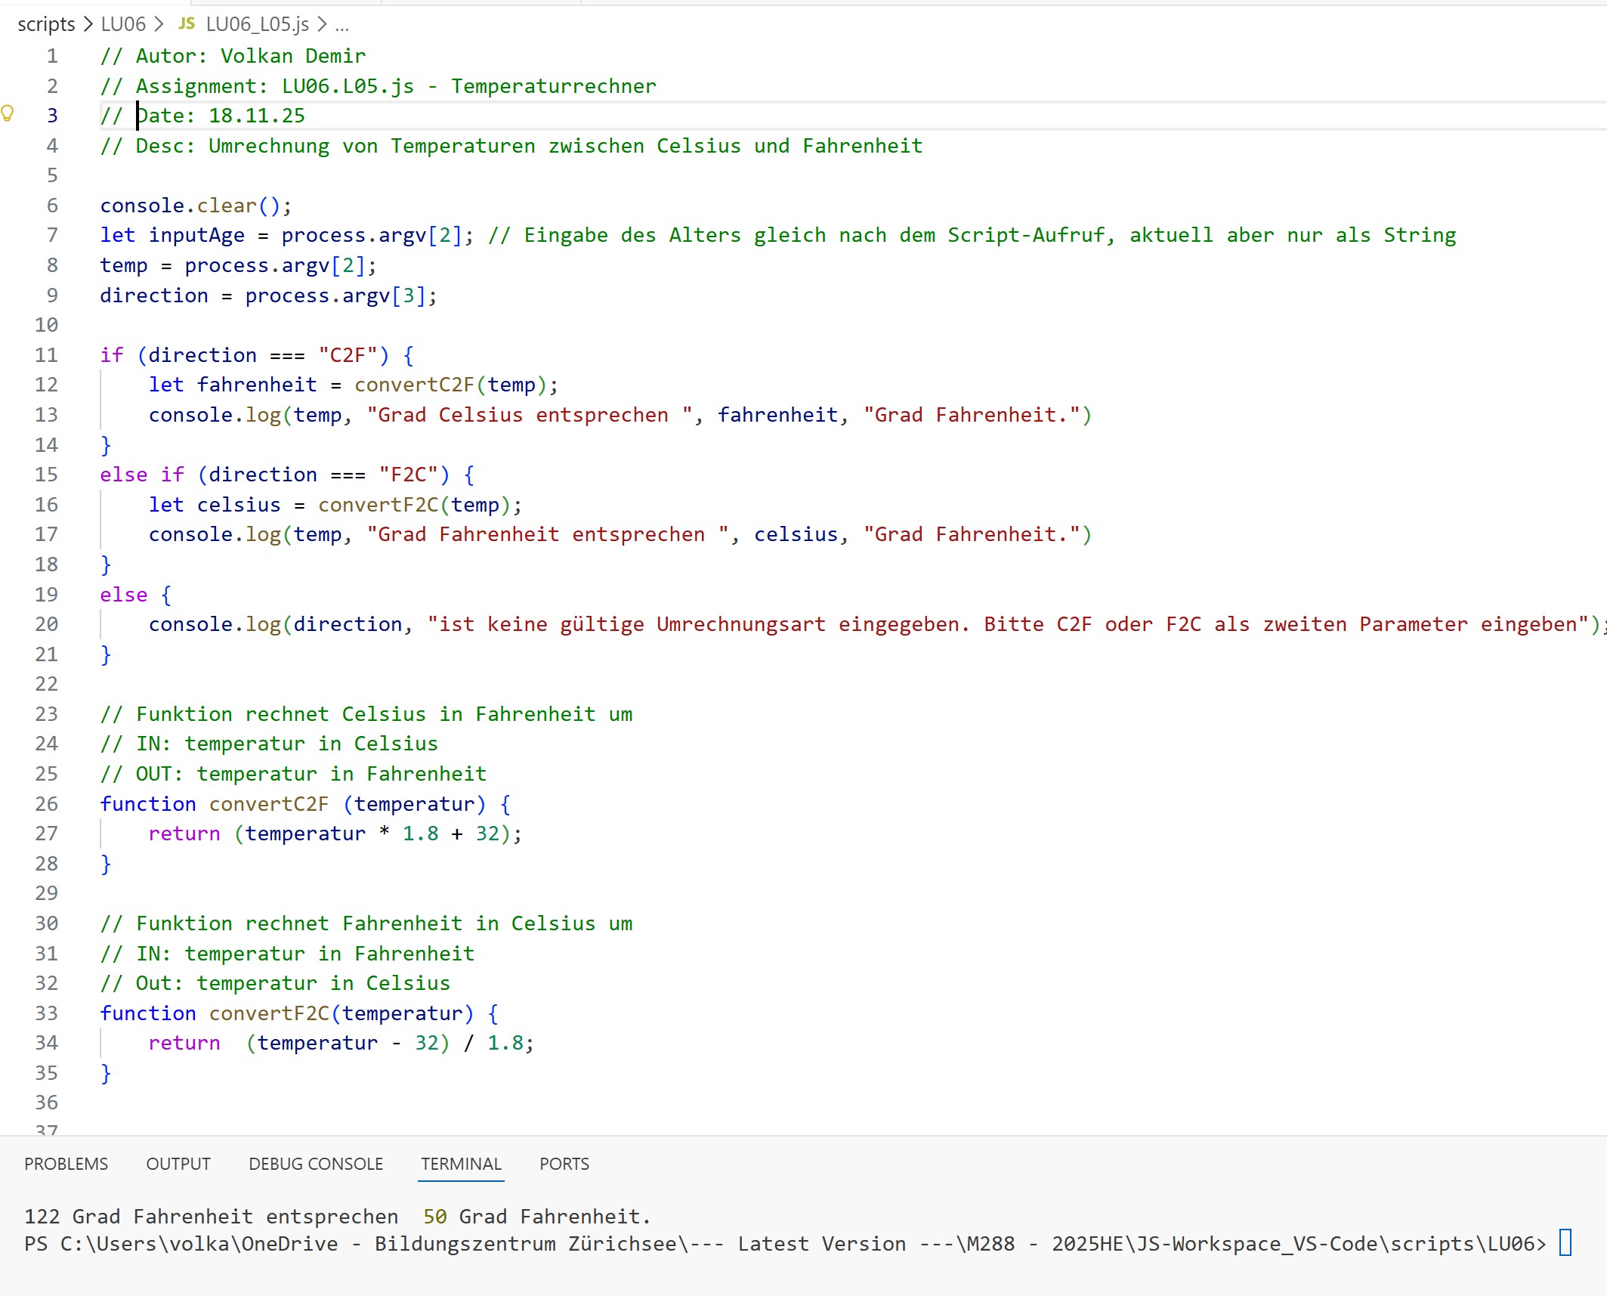This screenshot has width=1607, height=1296.
Task: Click the convertF2C call on line 16
Action: click(378, 505)
